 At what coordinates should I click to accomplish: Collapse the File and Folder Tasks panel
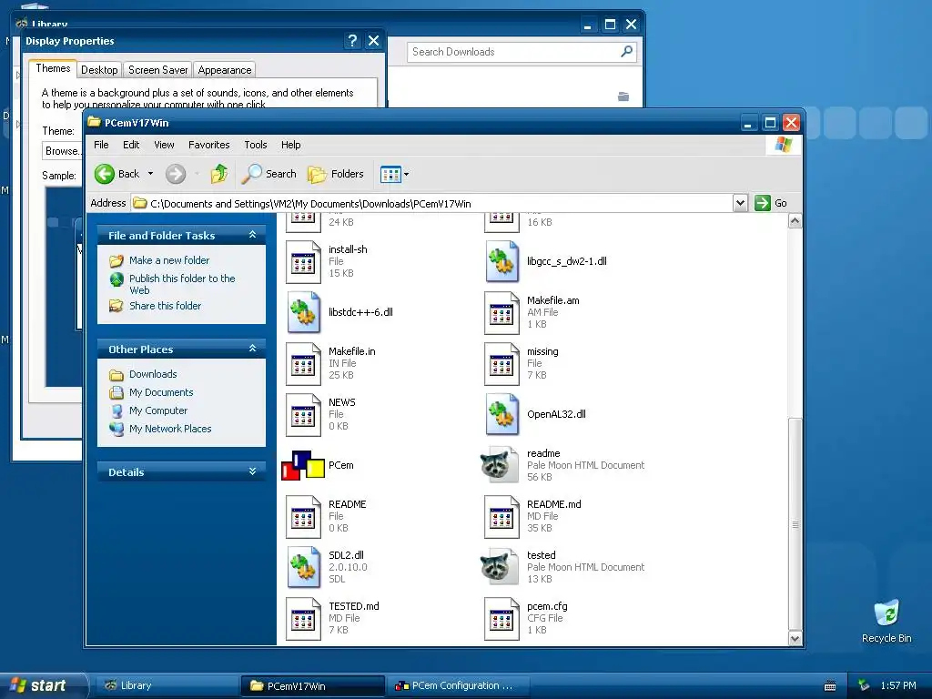point(252,235)
